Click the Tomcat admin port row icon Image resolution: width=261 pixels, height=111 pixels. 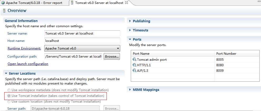click(x=134, y=59)
